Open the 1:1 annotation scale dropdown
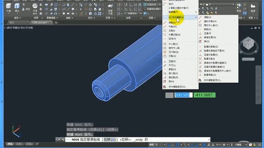 click(218, 145)
